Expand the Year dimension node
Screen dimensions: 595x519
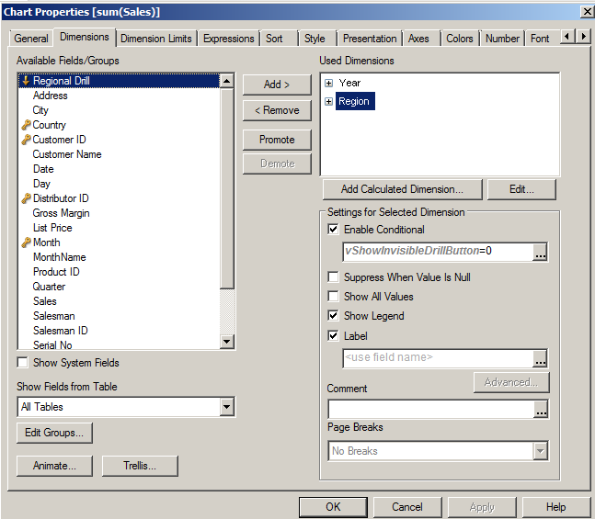(328, 83)
